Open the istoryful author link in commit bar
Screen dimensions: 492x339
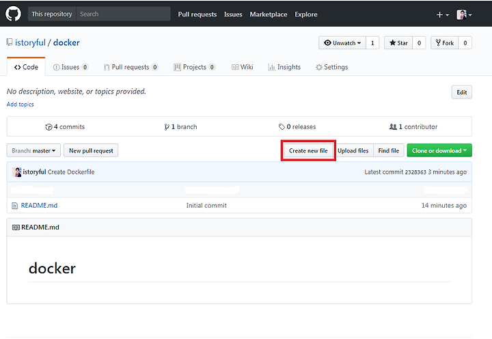click(x=35, y=172)
